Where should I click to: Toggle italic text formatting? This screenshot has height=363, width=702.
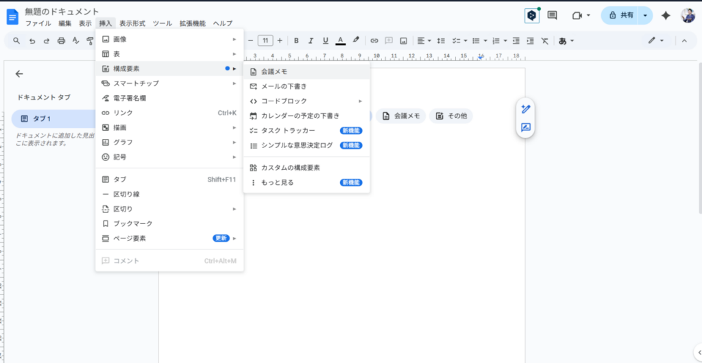[311, 40]
